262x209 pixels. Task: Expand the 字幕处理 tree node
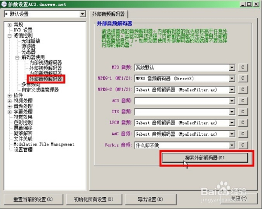(x=9, y=112)
